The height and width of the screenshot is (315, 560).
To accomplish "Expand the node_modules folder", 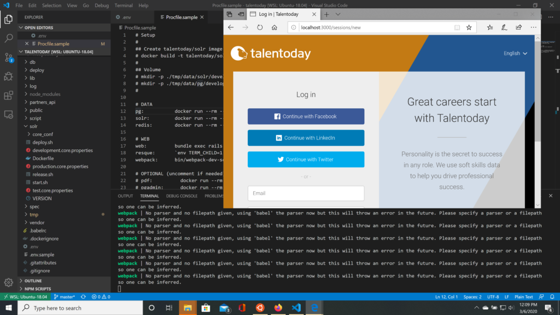I will tap(45, 94).
